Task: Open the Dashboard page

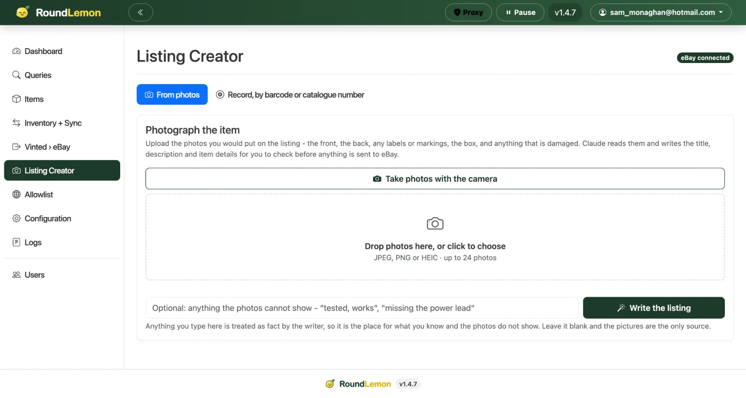Action: tap(62, 51)
